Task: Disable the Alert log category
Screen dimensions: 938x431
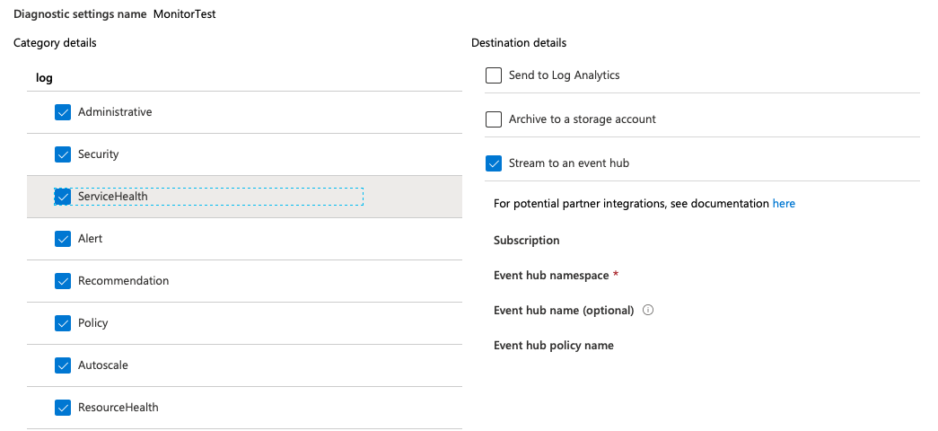Action: click(x=63, y=239)
